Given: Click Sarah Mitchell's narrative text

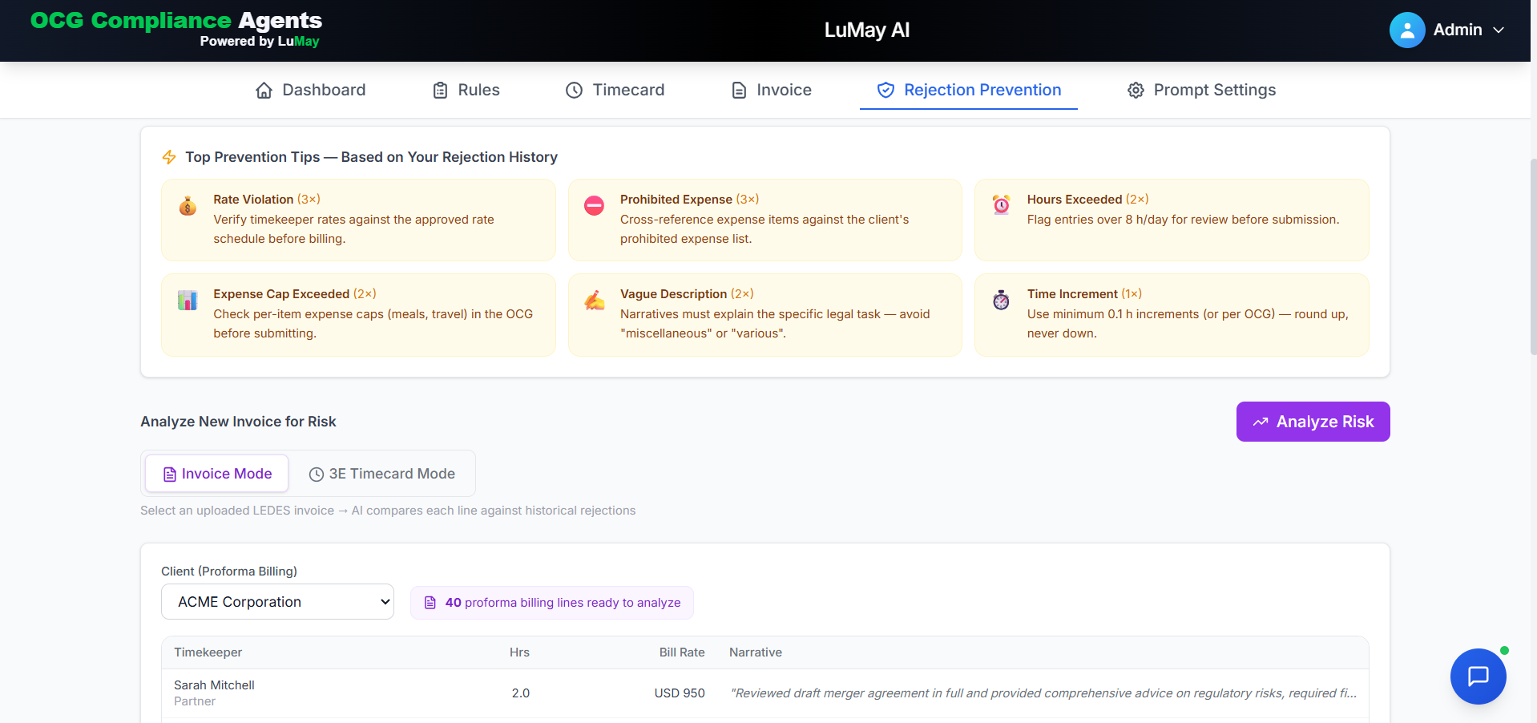Looking at the screenshot, I should (1043, 693).
